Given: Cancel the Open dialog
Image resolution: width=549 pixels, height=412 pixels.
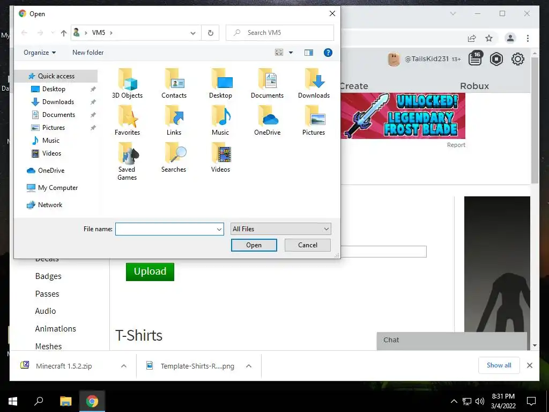Looking at the screenshot, I should (x=307, y=245).
